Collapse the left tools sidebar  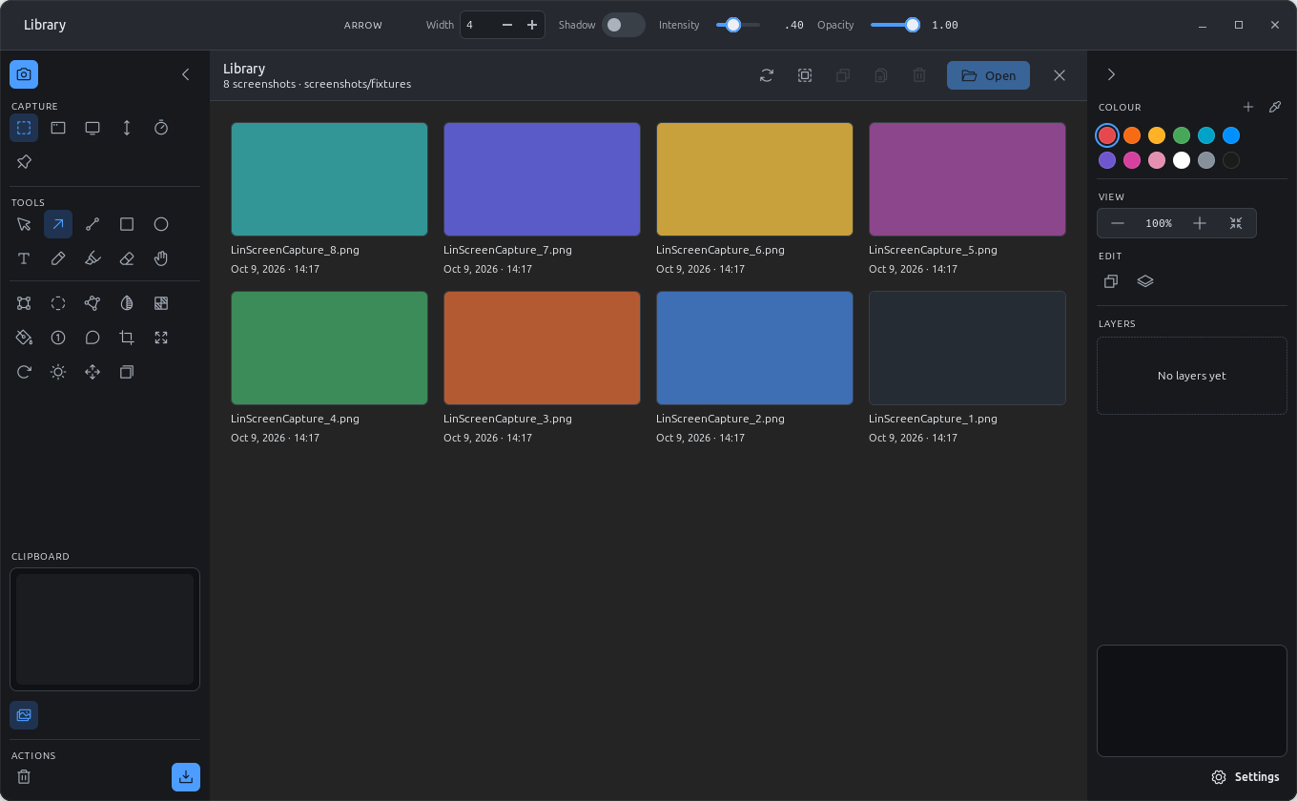tap(186, 74)
